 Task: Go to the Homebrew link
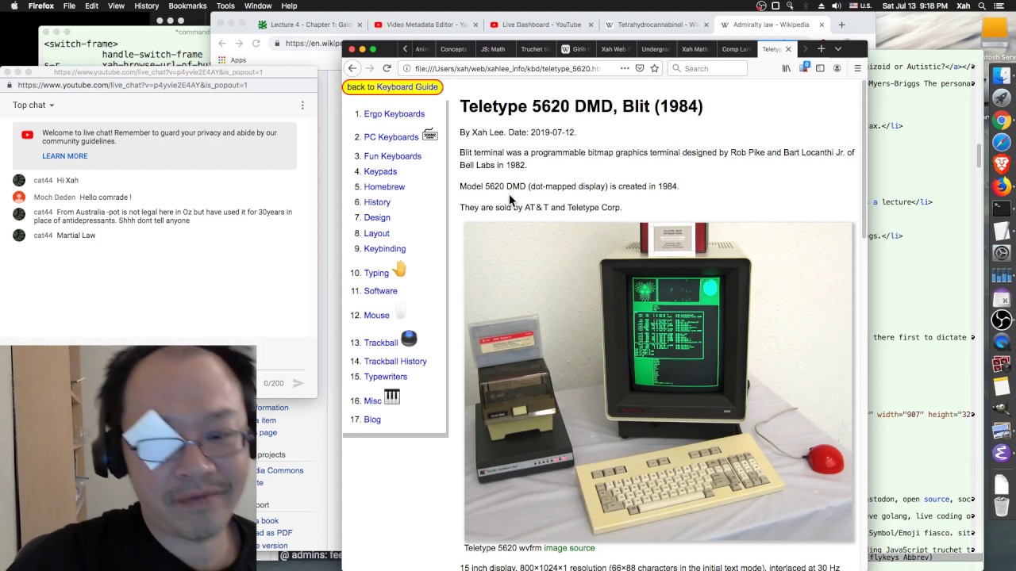click(x=384, y=186)
